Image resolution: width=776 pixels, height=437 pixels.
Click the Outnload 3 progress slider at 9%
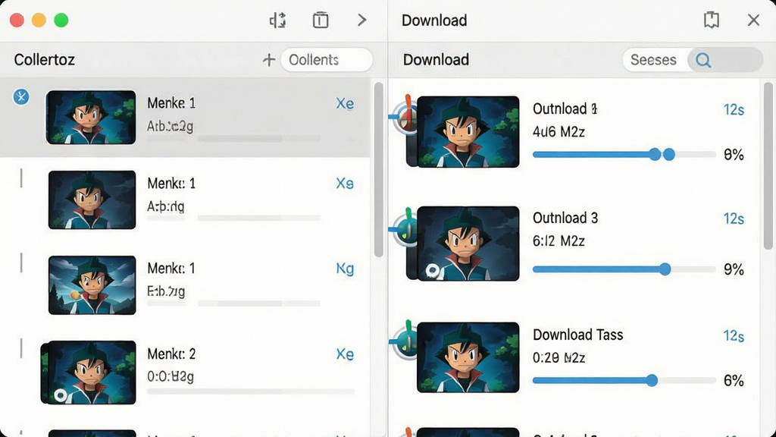[624, 269]
